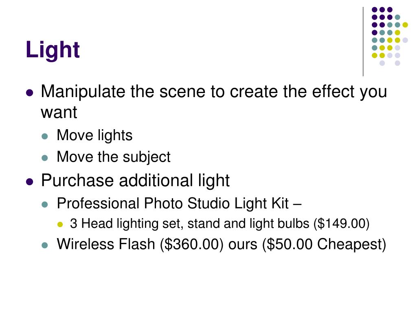Click "Professional Photo Studio Light Kit" text
Screen dimensions: 417x312
[x=173, y=204]
